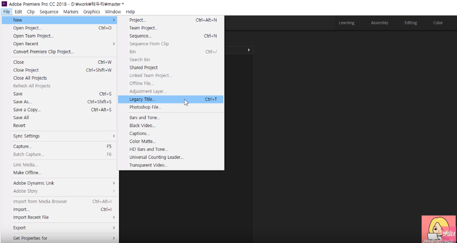This screenshot has height=243, width=457.
Task: Expand Adobe Dynamic Link submenu
Action: pyautogui.click(x=59, y=183)
